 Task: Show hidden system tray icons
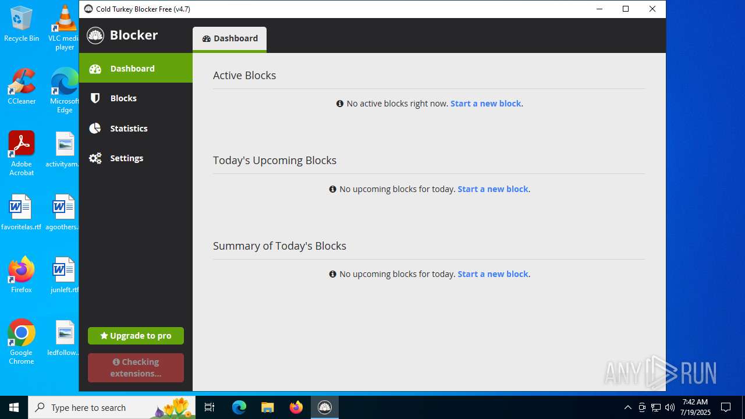[x=627, y=407]
